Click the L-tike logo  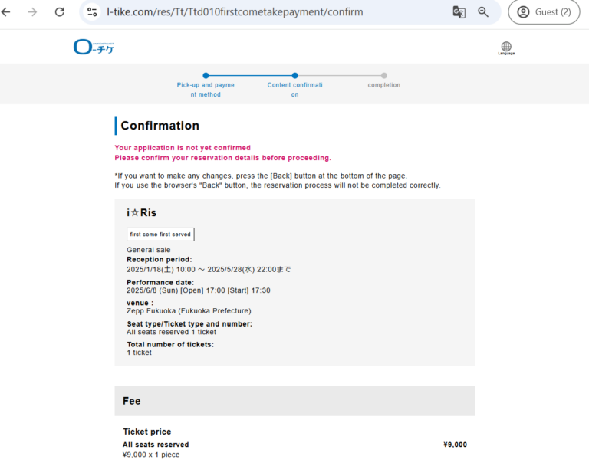point(94,48)
